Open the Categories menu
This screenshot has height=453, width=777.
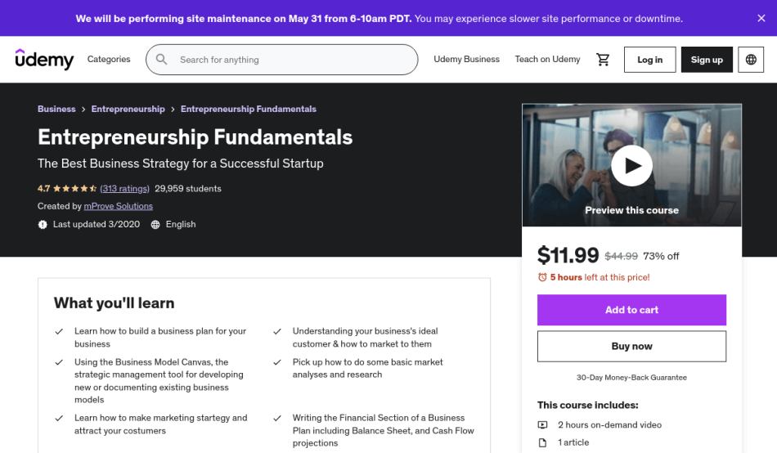tap(109, 59)
